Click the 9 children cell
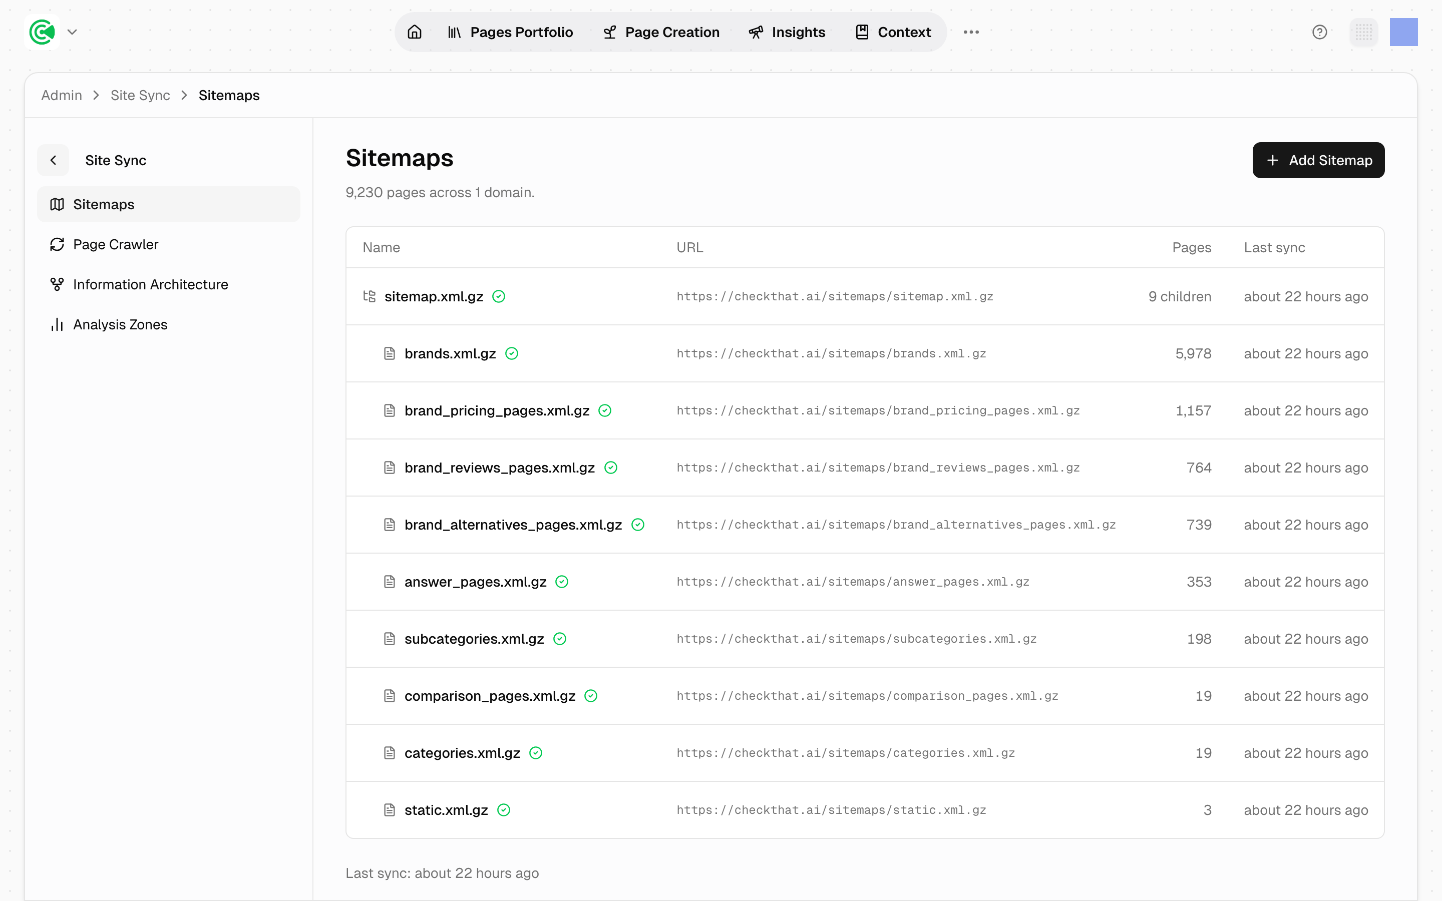Viewport: 1442px width, 901px height. tap(1180, 296)
